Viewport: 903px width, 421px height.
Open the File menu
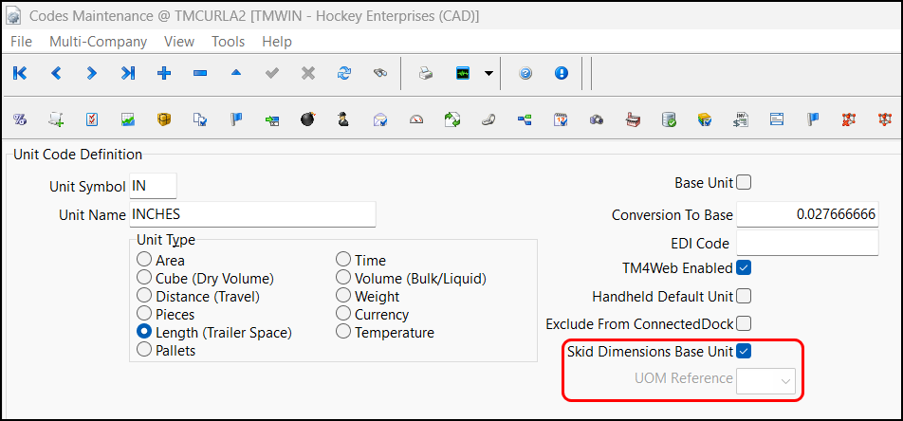[21, 42]
